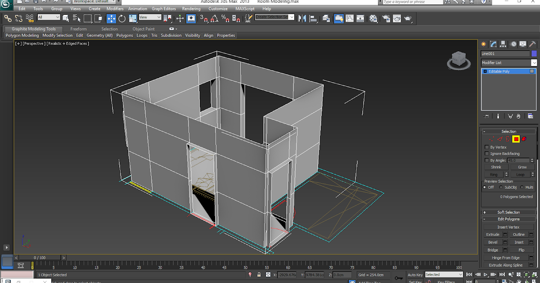Viewport: 540px width, 283px height.
Task: Click the Render Production teapot icon
Action: 408,18
